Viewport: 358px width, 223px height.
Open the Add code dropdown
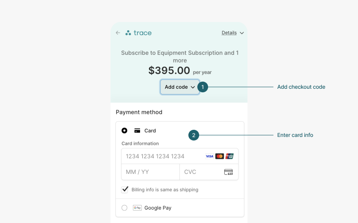click(180, 87)
